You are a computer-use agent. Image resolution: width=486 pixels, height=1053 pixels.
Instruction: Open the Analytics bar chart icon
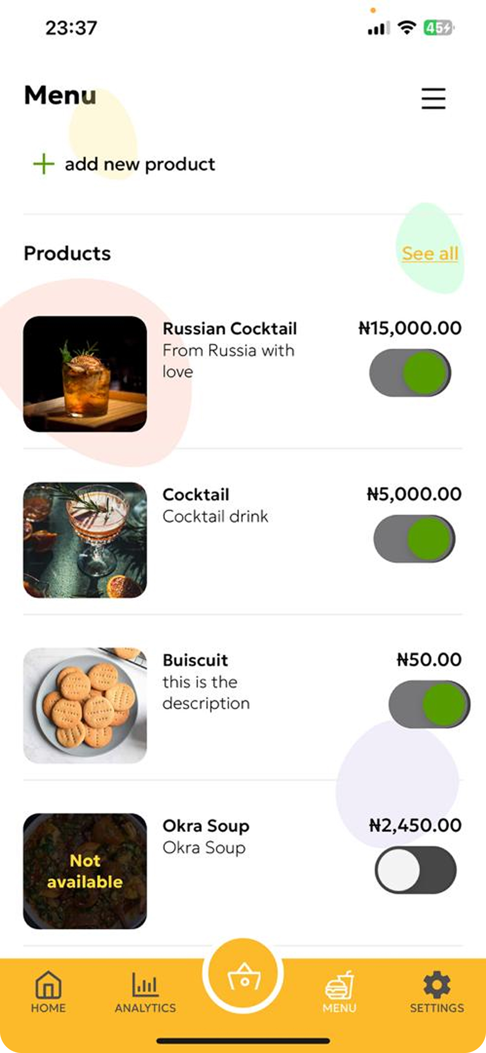tap(145, 984)
